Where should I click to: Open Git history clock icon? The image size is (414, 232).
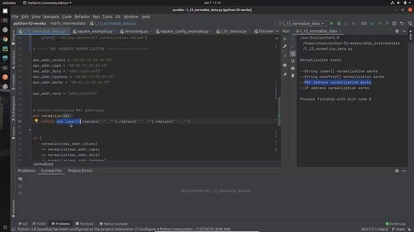coord(394,23)
